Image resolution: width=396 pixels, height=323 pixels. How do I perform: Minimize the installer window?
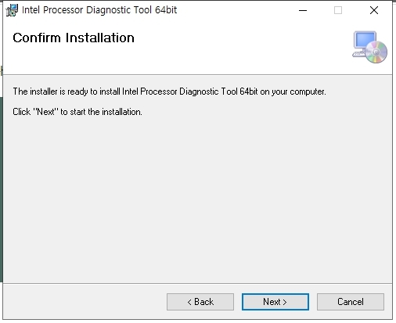[x=303, y=10]
